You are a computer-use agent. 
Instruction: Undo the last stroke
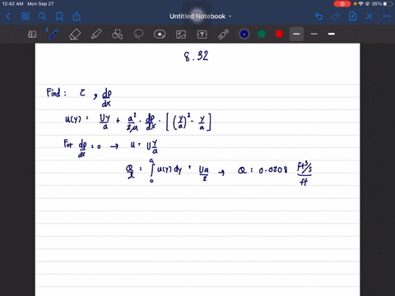[318, 16]
